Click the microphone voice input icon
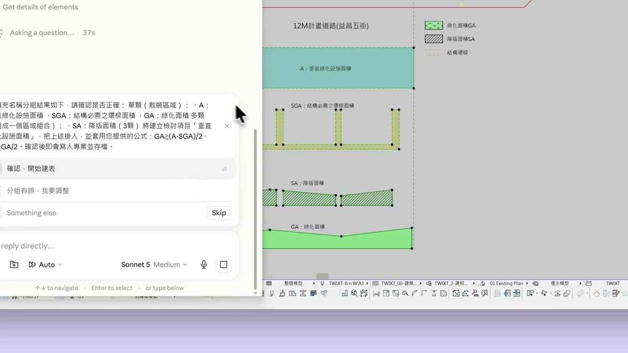Image resolution: width=628 pixels, height=353 pixels. [204, 264]
